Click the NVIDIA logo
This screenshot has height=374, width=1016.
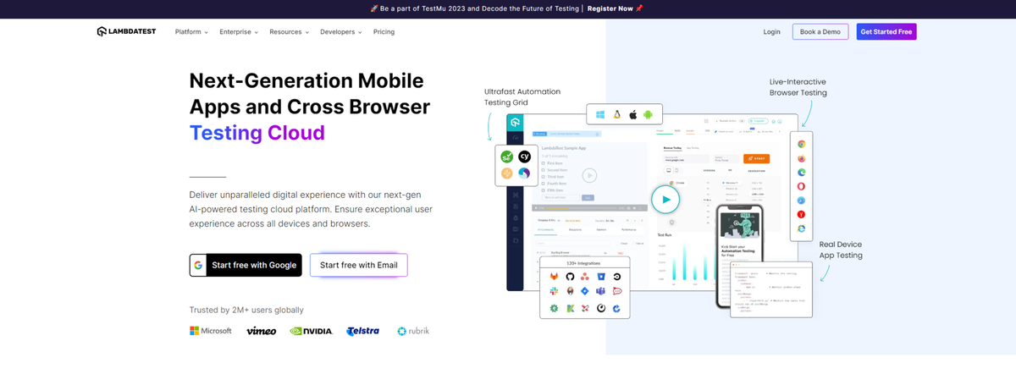click(x=311, y=331)
